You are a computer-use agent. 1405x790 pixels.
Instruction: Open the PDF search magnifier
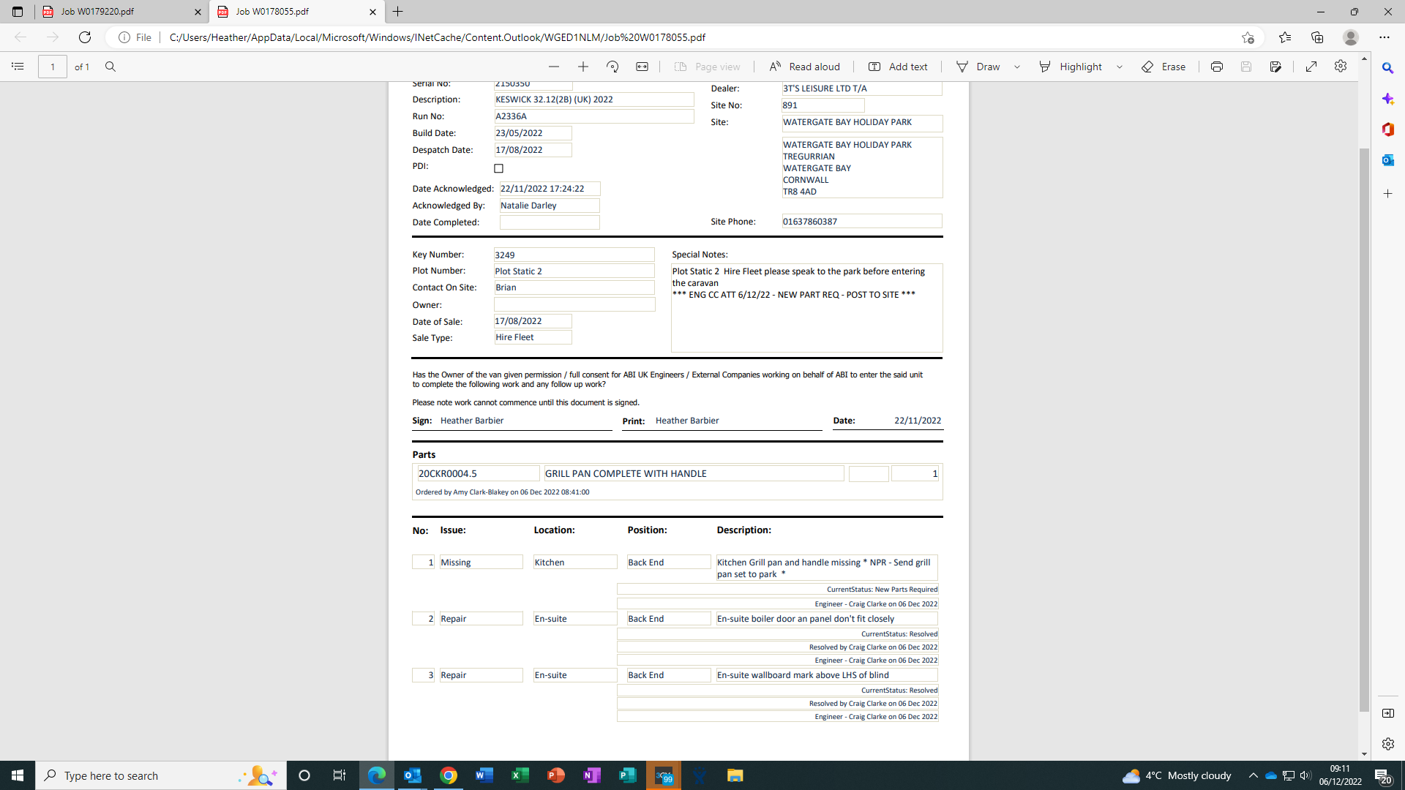110,67
